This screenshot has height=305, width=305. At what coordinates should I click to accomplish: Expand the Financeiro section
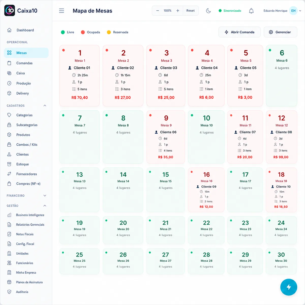point(45,195)
